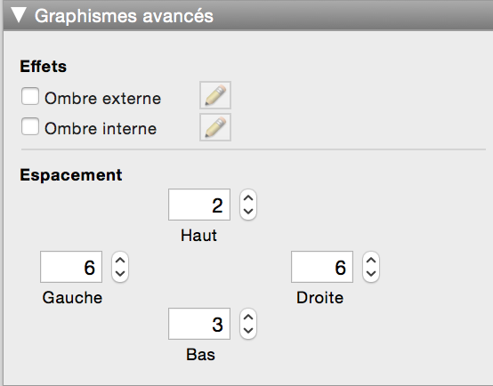Increase the Bas spacing with up arrow

pos(248,318)
